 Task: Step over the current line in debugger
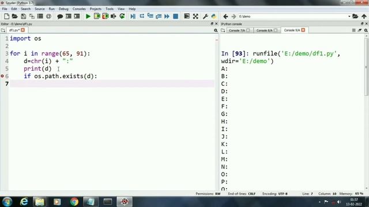coord(142,16)
